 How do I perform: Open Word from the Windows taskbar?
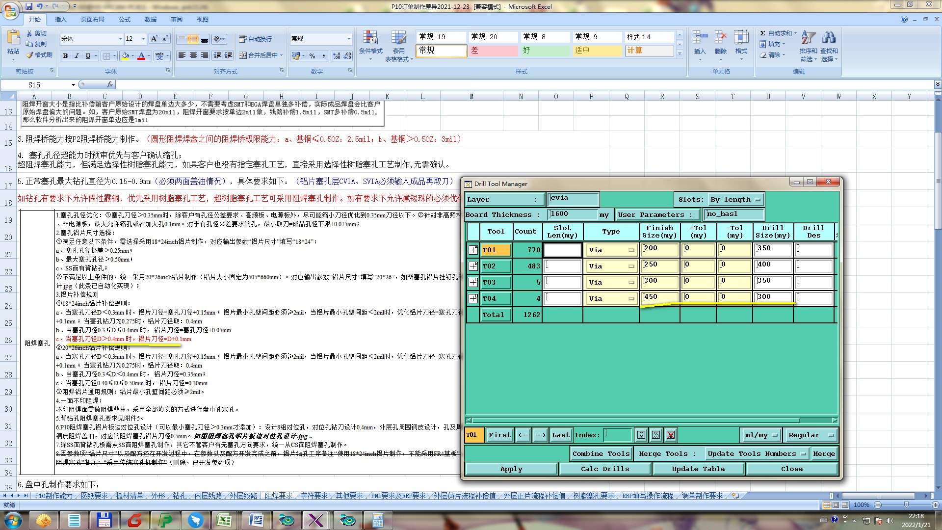tap(256, 520)
